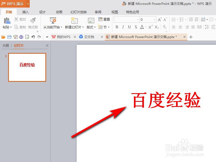216x162 pixels.
Task: Open the 幻灯片放映 ribbon tab
Action: tap(79, 12)
